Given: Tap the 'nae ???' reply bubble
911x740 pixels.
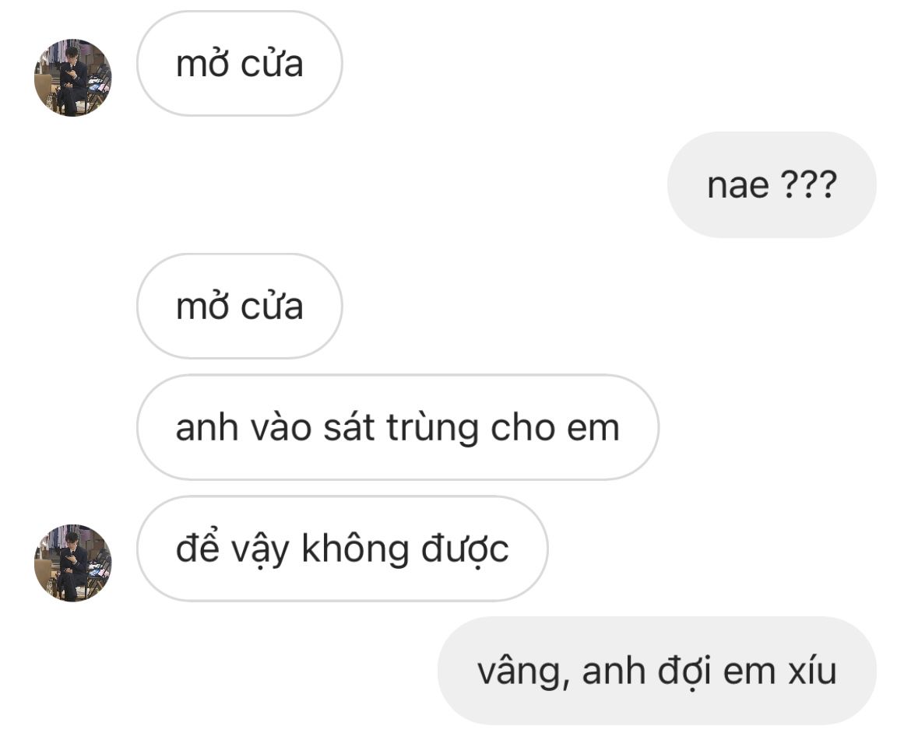Looking at the screenshot, I should [x=772, y=184].
